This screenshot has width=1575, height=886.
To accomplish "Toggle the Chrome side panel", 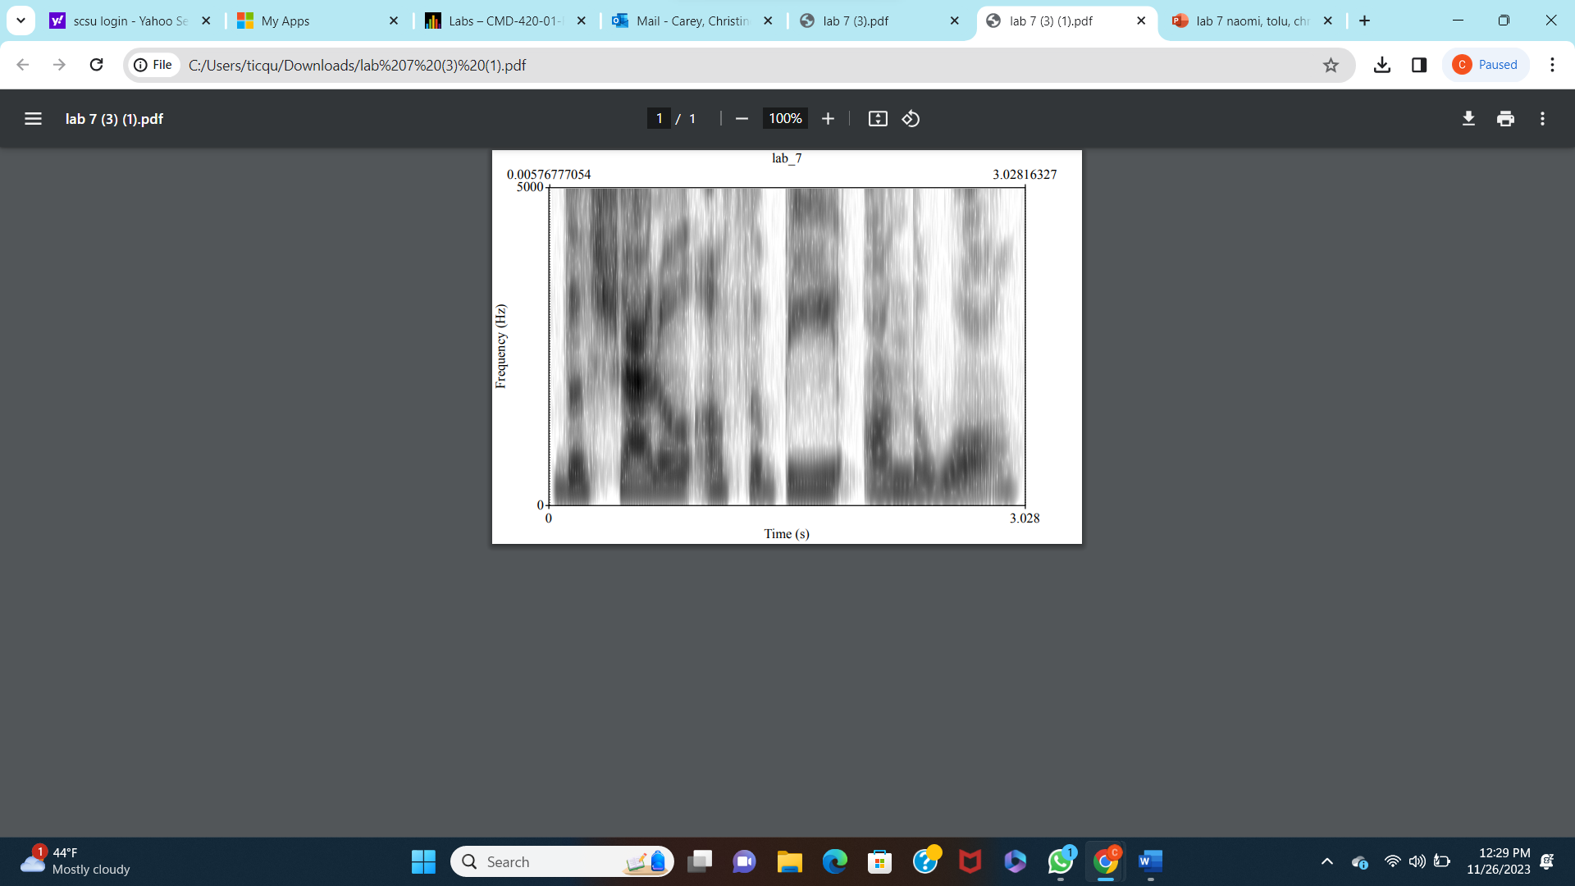I will coord(1419,64).
